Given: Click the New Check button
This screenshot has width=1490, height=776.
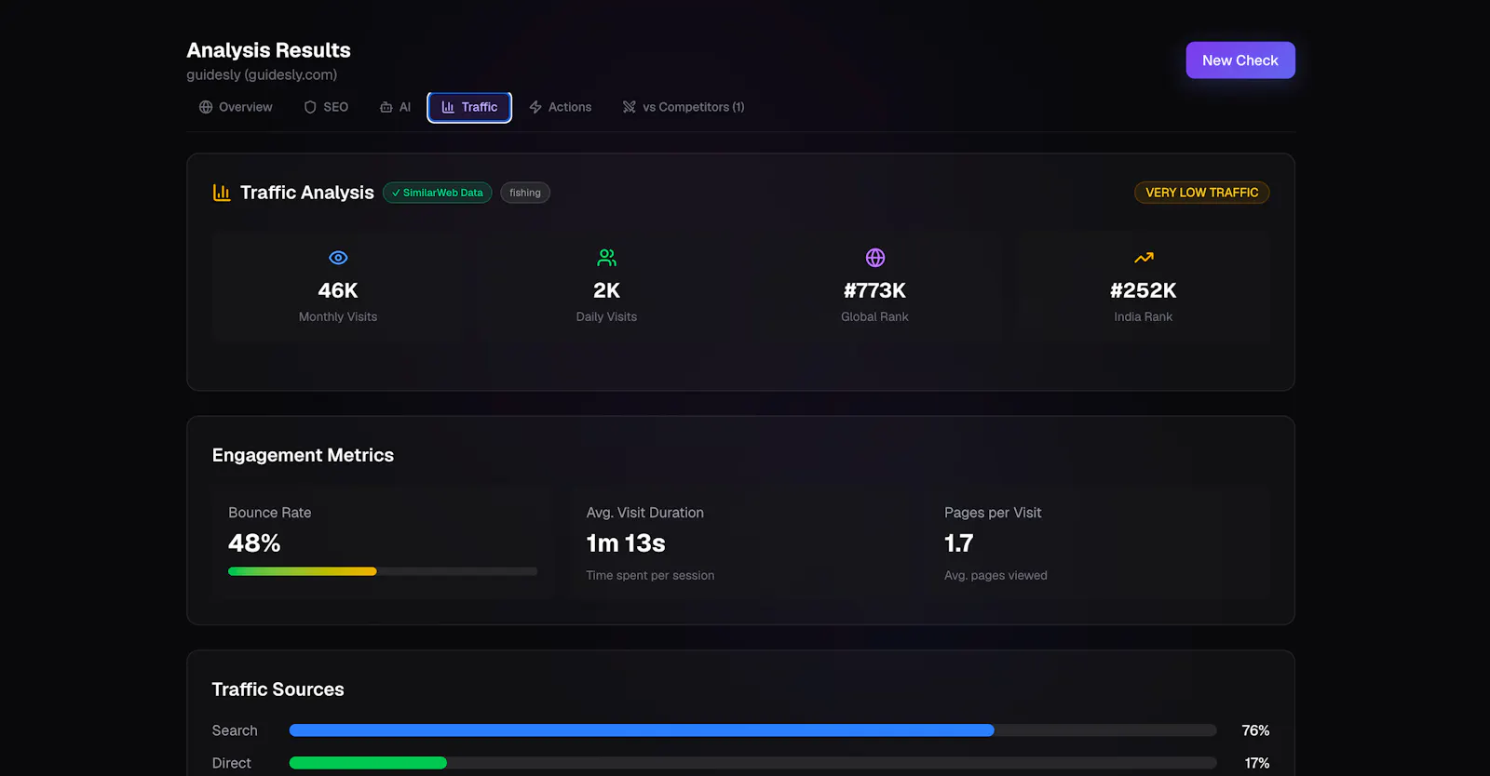Looking at the screenshot, I should click(1240, 60).
